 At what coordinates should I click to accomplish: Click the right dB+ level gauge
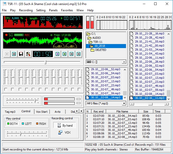pos(71,45)
